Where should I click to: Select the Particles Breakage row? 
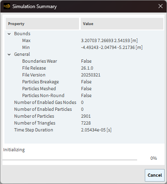(84, 82)
